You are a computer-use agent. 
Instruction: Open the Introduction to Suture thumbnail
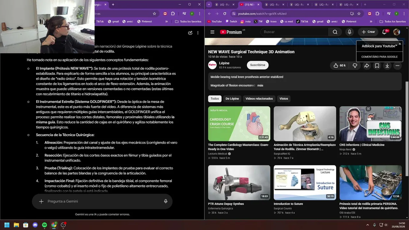click(x=305, y=183)
